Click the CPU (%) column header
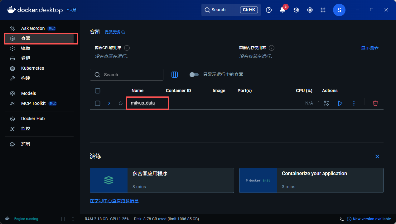Screen dimensions: 396x224 tap(304, 91)
